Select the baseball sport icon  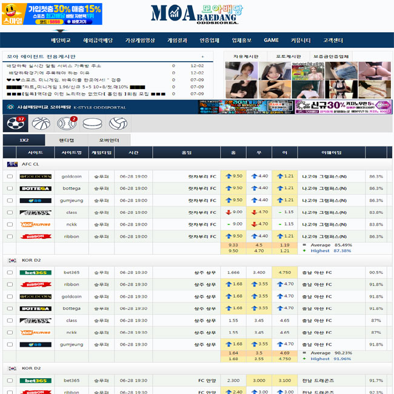pyautogui.click(x=67, y=124)
